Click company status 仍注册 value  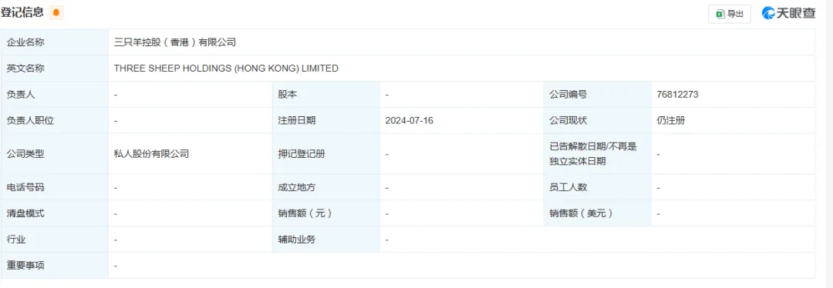pos(671,120)
